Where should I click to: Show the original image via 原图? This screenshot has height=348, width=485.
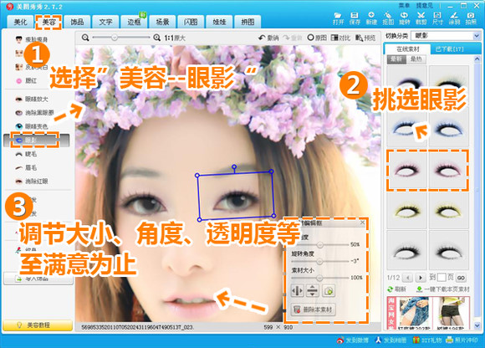coord(317,38)
